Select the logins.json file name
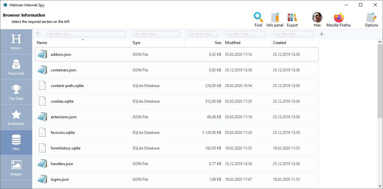Viewport: 383px width, 189px height. (x=60, y=179)
